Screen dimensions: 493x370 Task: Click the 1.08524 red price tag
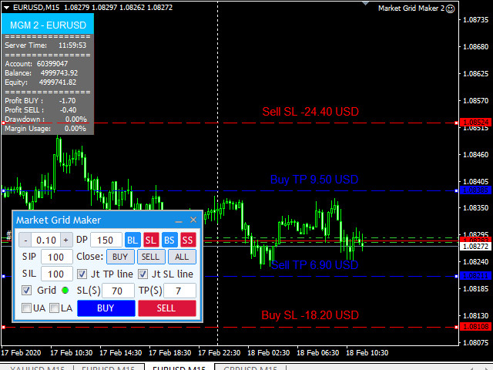[x=476, y=122]
